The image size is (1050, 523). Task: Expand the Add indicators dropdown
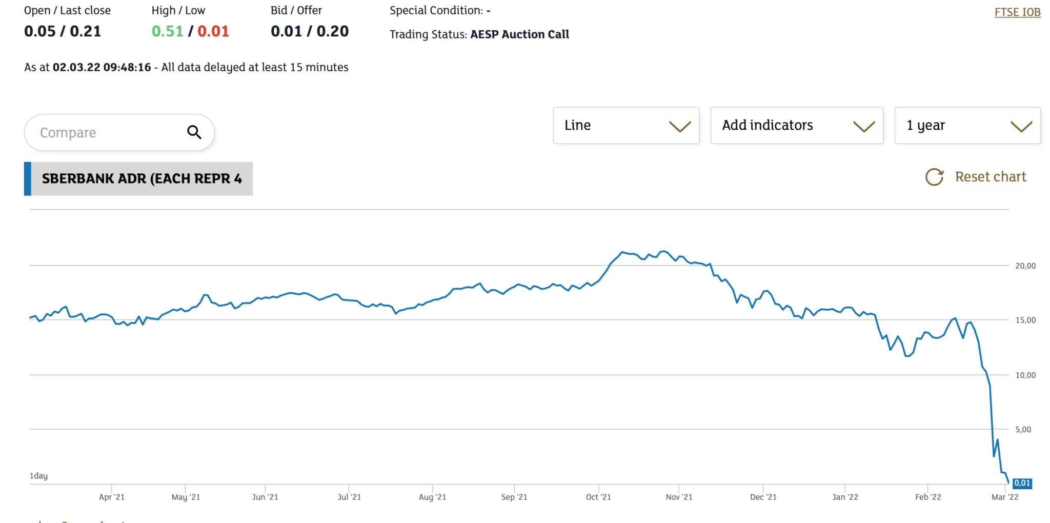(797, 126)
